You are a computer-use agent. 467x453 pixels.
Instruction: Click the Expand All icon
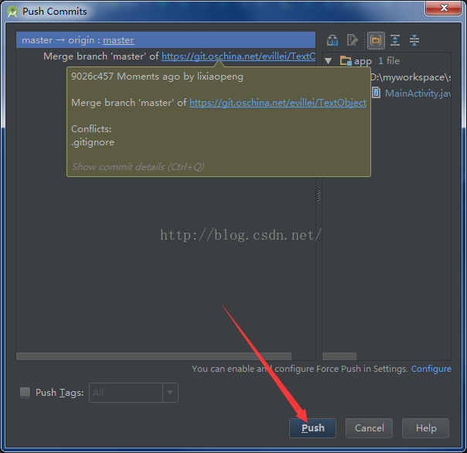[x=395, y=40]
